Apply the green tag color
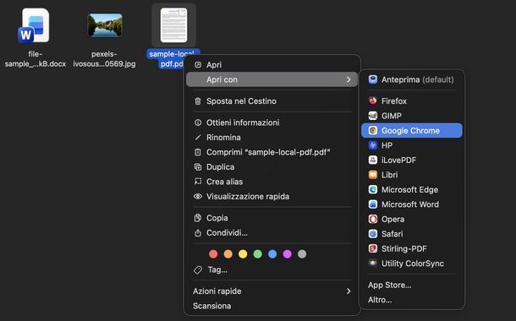The image size is (516, 321). click(x=258, y=254)
